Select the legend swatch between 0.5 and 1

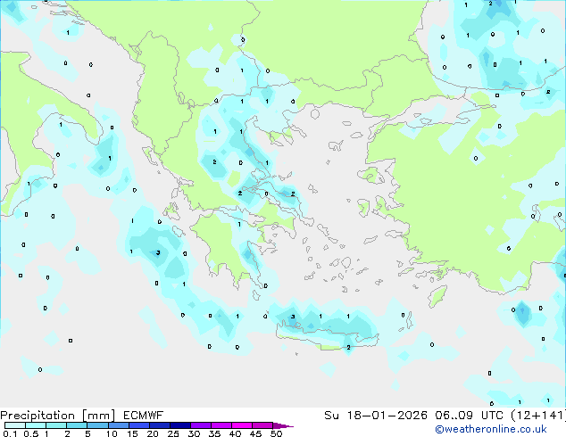tap(36, 425)
